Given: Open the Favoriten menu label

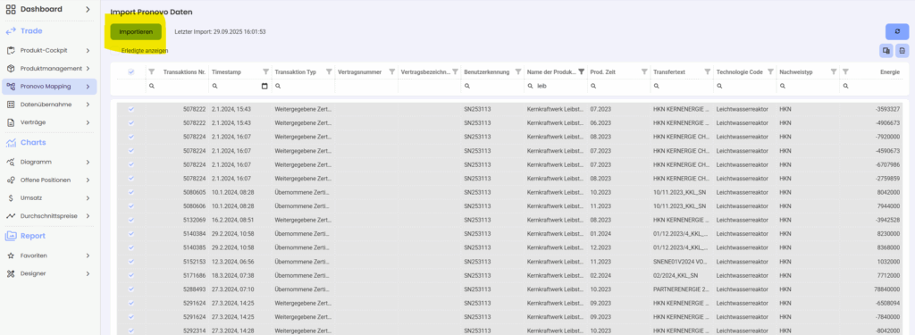Looking at the screenshot, I should [33, 255].
